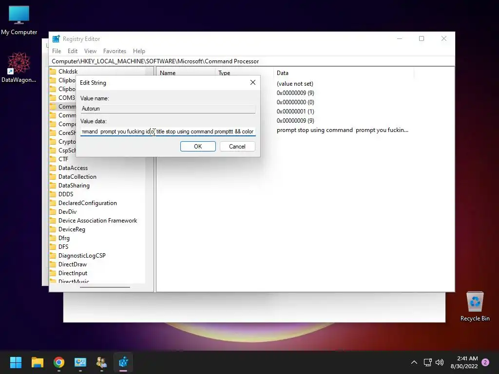The image size is (499, 374).
Task: Select the 'prompt stop using command' data cell
Action: [x=343, y=130]
